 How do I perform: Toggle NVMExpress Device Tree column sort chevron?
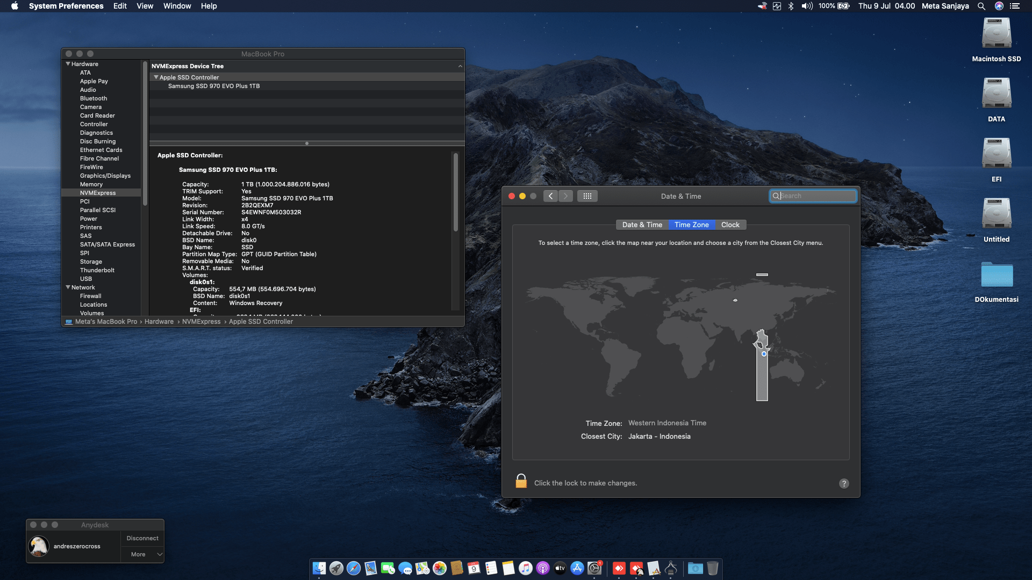click(x=460, y=66)
